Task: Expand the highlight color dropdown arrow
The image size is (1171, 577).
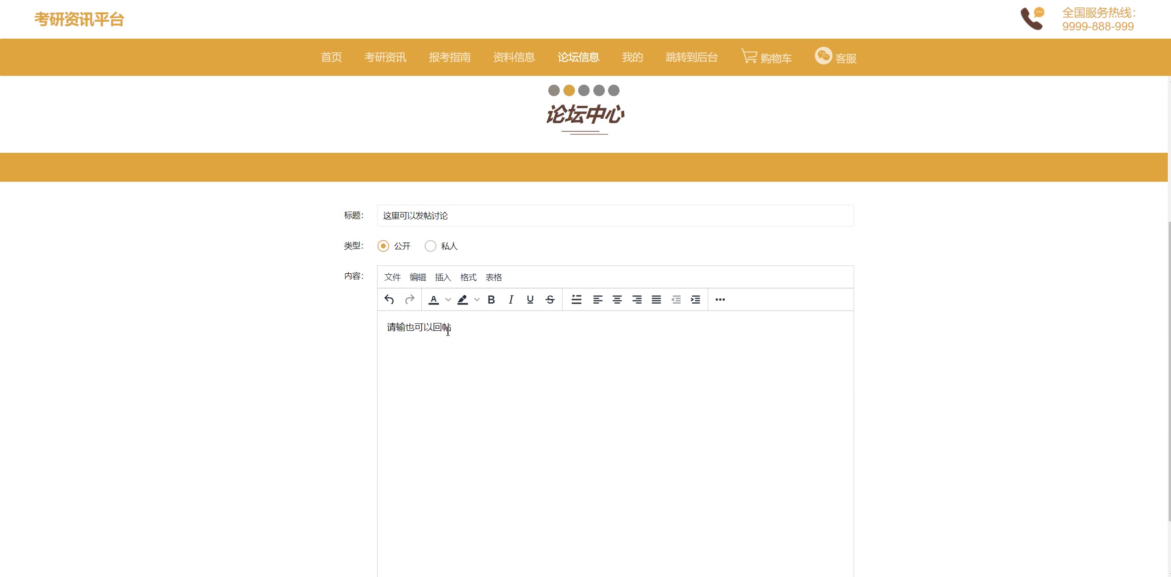Action: [477, 300]
